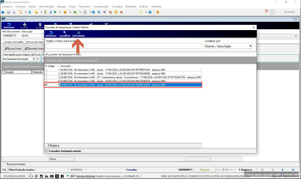The image size is (301, 179).
Task: Click the Nro Documento field 0000000772
Action: pyautogui.click(x=11, y=36)
